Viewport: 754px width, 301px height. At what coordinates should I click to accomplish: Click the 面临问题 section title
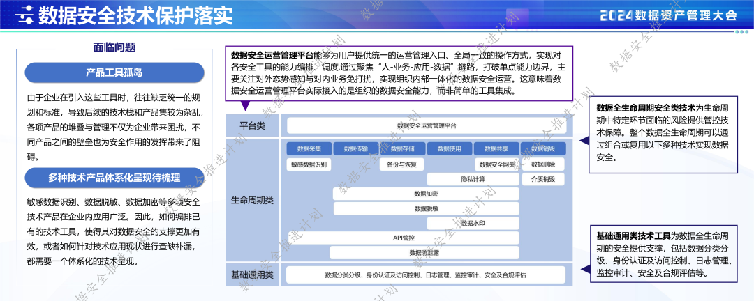tap(114, 47)
